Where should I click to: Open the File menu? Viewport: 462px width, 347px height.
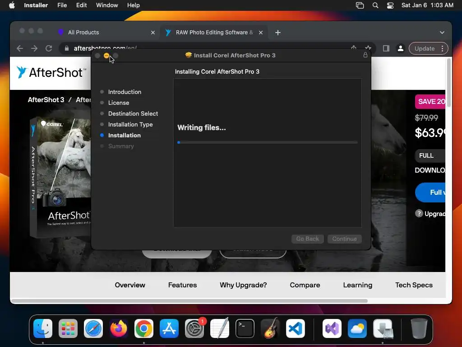pyautogui.click(x=62, y=5)
